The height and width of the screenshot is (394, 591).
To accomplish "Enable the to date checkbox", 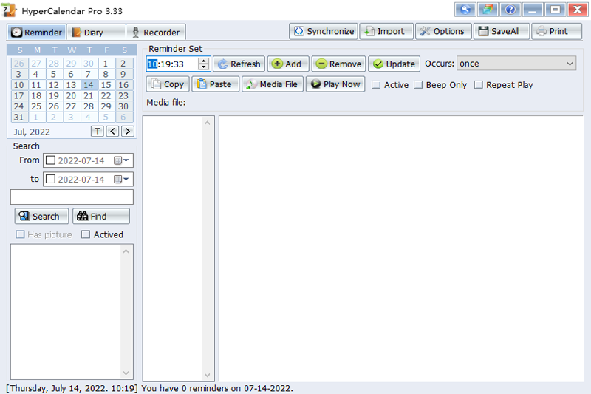I will coord(50,179).
